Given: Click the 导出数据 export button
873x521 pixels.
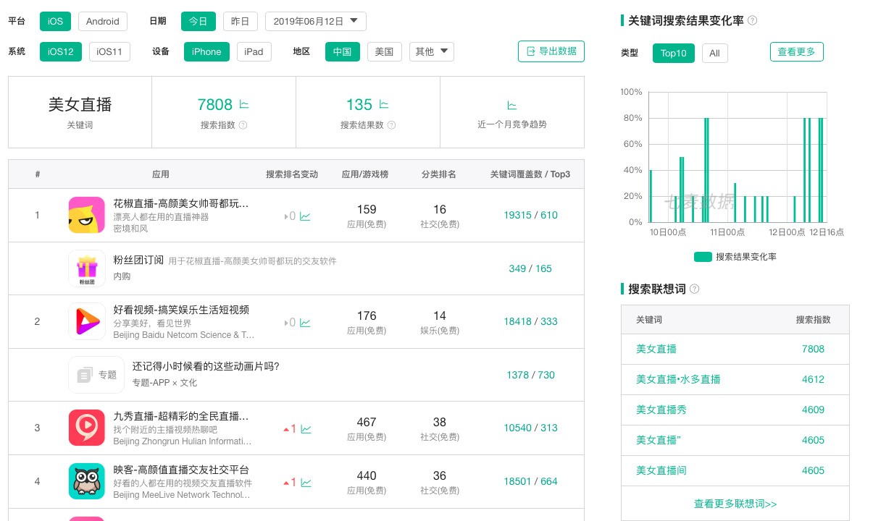Looking at the screenshot, I should (551, 51).
